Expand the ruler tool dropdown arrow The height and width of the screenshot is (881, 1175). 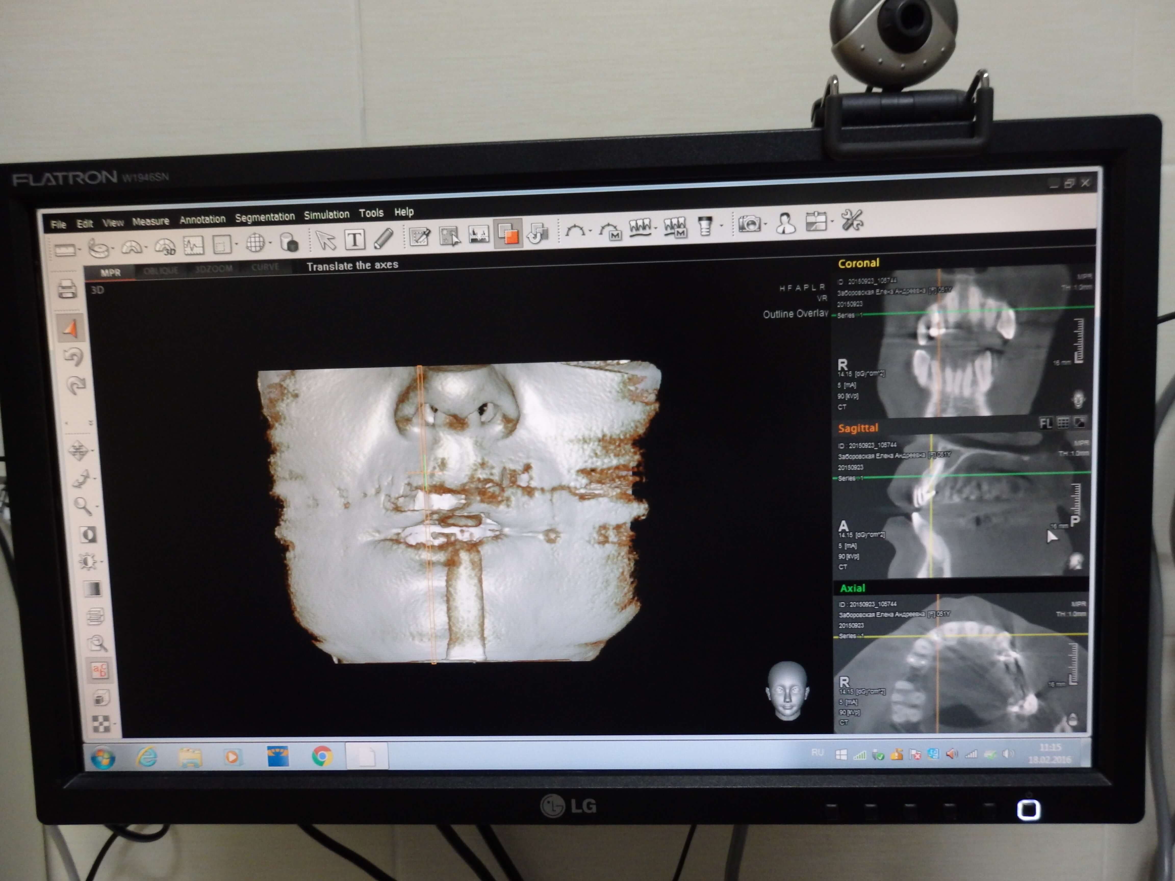(80, 250)
